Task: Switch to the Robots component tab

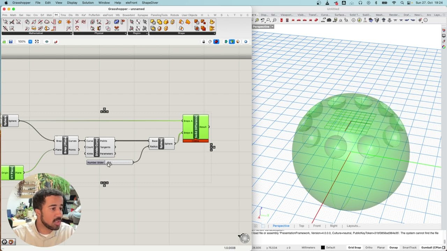Action: pyautogui.click(x=175, y=15)
